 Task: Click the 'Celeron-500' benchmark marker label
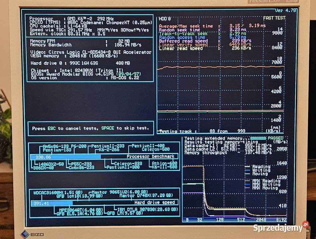tap(156, 149)
